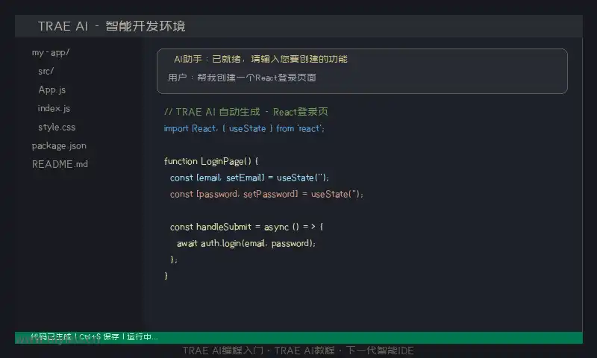Click the function LoginPage() line
Image resolution: width=597 pixels, height=358 pixels.
[x=211, y=161]
